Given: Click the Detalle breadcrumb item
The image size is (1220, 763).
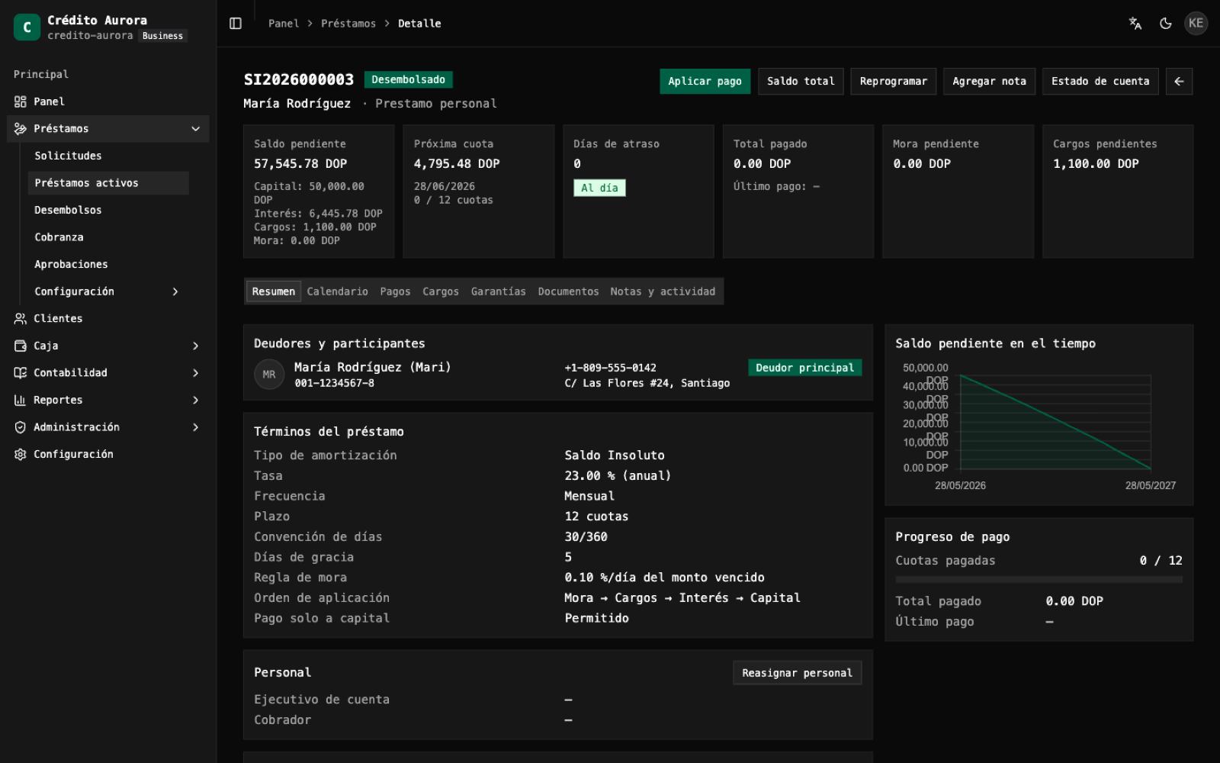Looking at the screenshot, I should [x=419, y=24].
